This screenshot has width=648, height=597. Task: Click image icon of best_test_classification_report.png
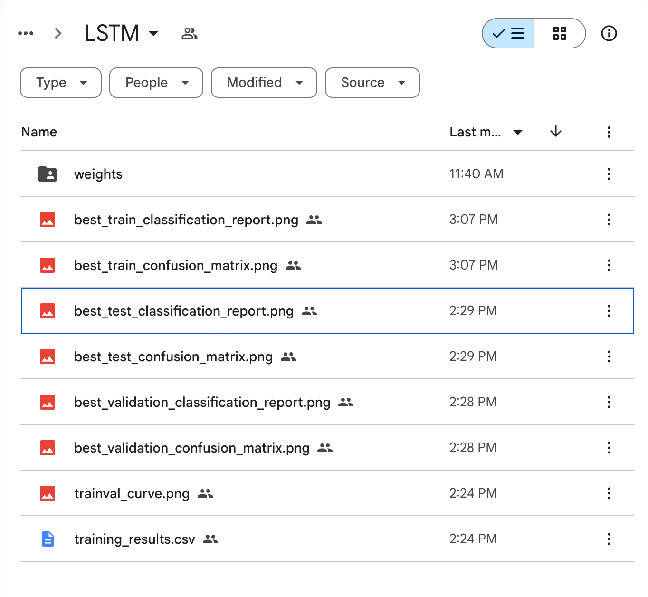pyautogui.click(x=48, y=311)
